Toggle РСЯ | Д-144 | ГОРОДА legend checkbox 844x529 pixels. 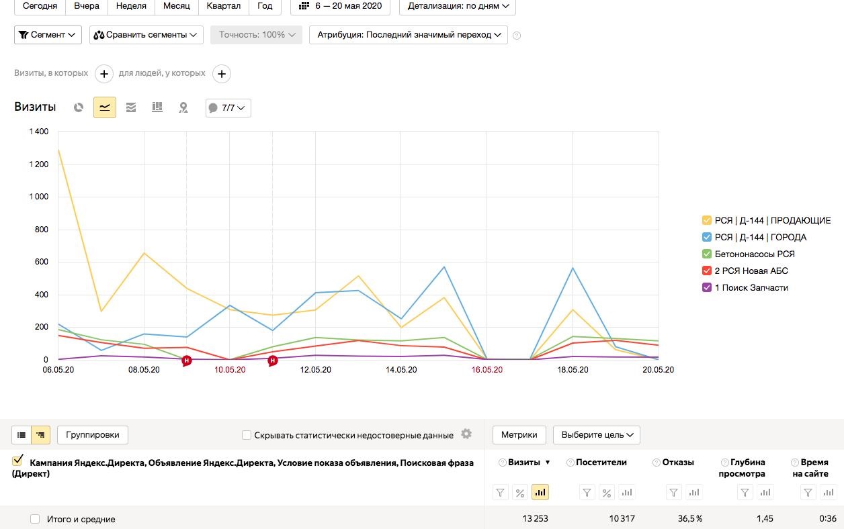[707, 237]
